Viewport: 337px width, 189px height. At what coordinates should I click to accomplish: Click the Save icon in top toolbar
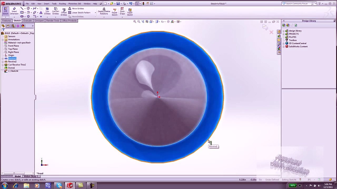click(118, 4)
